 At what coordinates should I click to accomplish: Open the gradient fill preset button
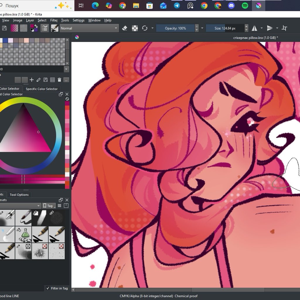(x=14, y=28)
